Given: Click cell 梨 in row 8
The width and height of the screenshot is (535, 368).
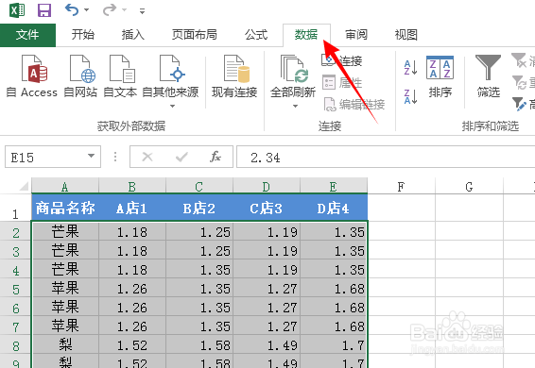Looking at the screenshot, I should (65, 344).
